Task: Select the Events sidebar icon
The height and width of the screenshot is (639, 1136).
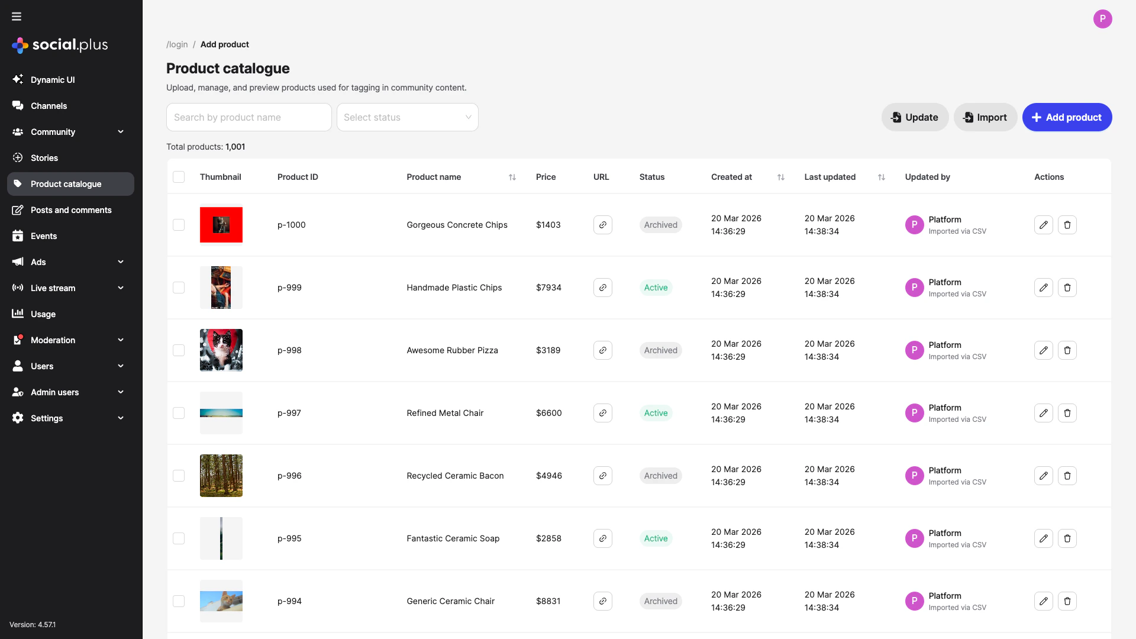Action: [18, 236]
